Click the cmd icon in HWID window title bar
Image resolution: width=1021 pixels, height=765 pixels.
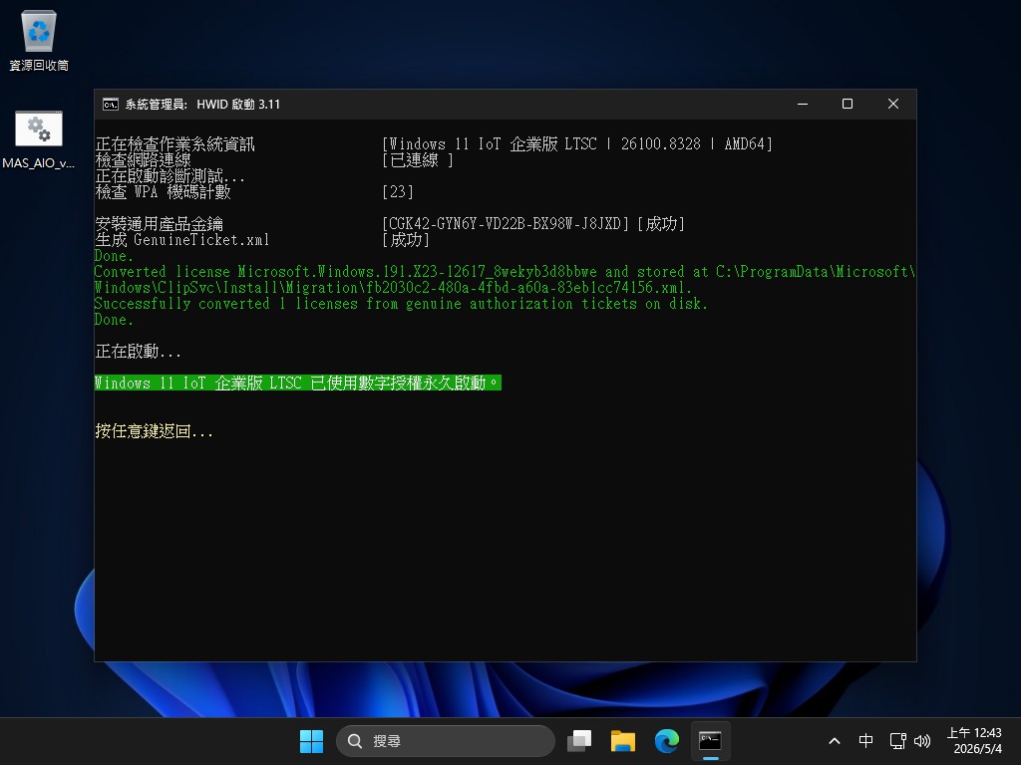tap(110, 104)
